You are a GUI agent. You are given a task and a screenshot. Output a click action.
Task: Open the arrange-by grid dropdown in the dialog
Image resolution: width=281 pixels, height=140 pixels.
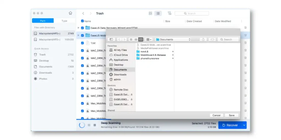pos(149,39)
